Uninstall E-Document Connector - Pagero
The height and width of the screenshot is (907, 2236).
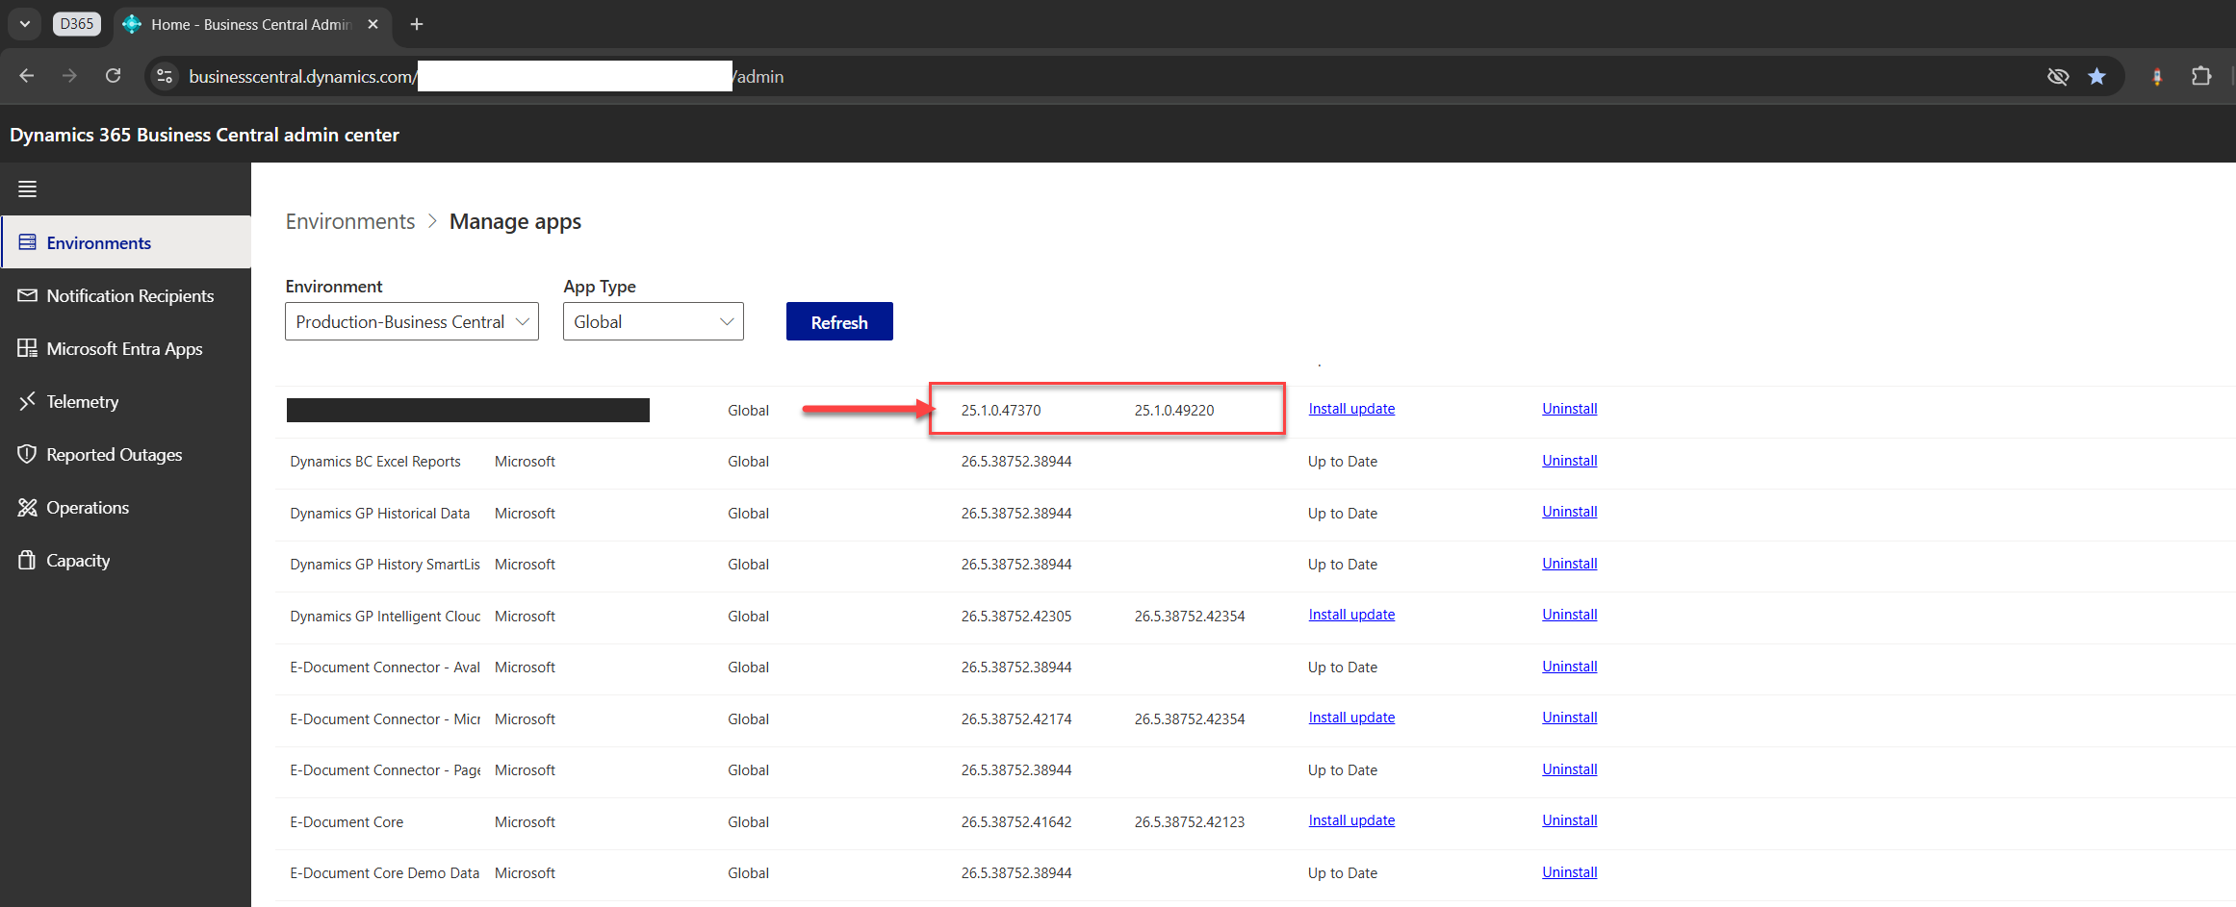coord(1569,769)
